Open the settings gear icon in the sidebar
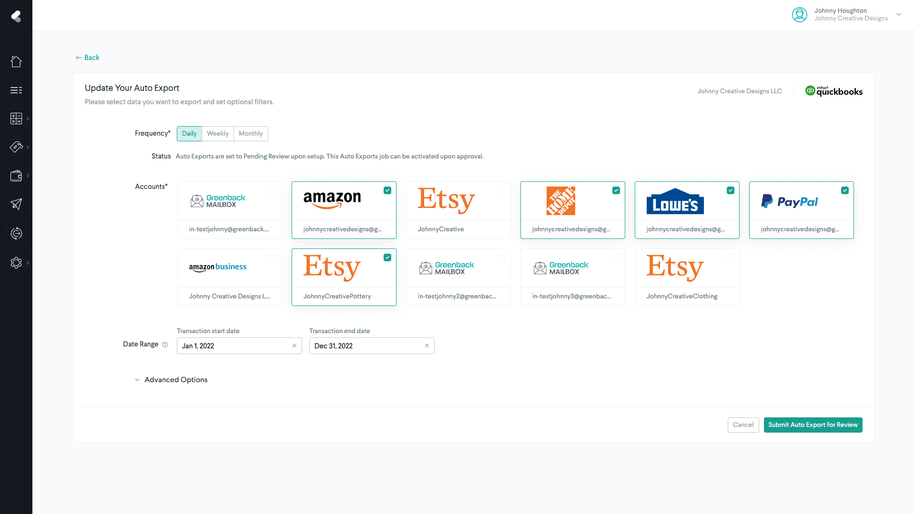Image resolution: width=915 pixels, height=514 pixels. point(16,263)
